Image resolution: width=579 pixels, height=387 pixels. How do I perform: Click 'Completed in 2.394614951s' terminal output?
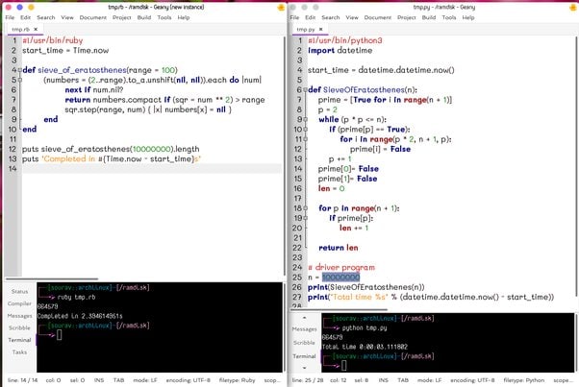(80, 316)
